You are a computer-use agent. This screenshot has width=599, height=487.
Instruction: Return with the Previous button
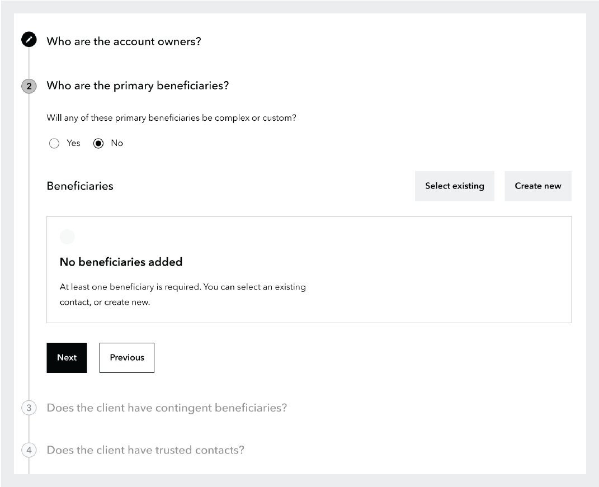[x=127, y=358]
